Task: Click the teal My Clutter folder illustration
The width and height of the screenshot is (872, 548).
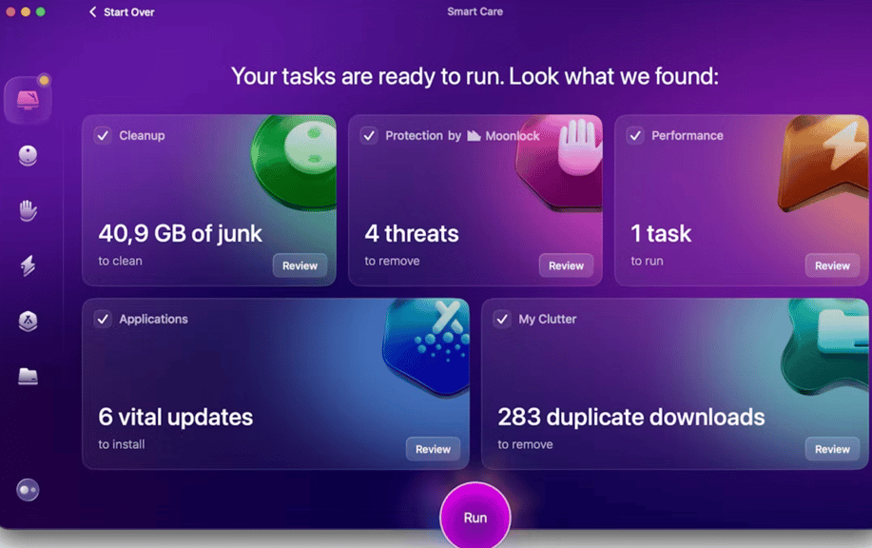Action: point(825,346)
